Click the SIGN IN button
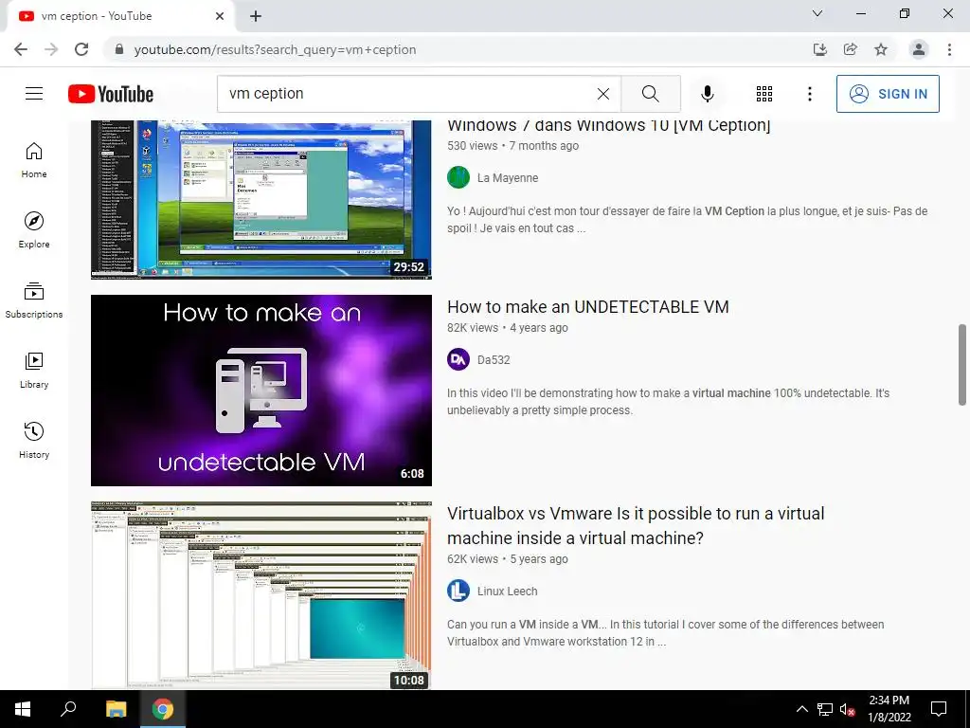 887,94
